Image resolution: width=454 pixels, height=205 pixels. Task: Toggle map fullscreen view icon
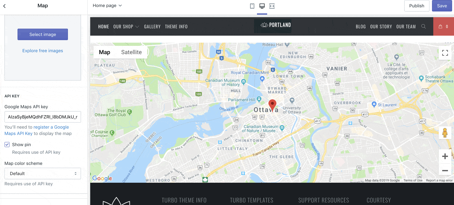tap(445, 53)
